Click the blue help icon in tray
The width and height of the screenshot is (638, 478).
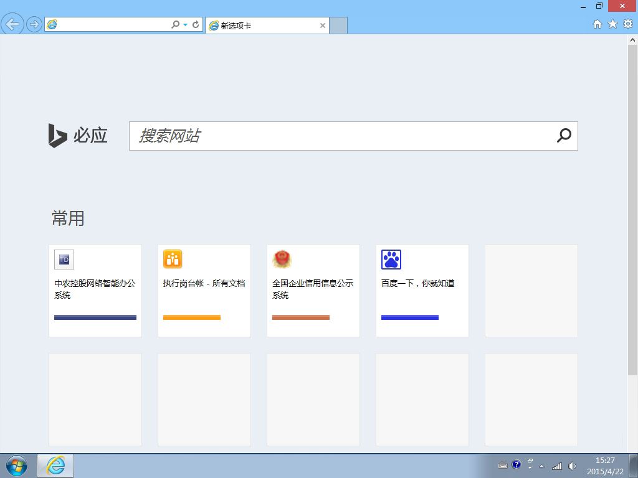click(x=517, y=464)
